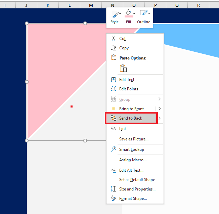Expand the Bring to Front submenu arrow
Viewport: 219px width, 214px height.
pos(160,109)
